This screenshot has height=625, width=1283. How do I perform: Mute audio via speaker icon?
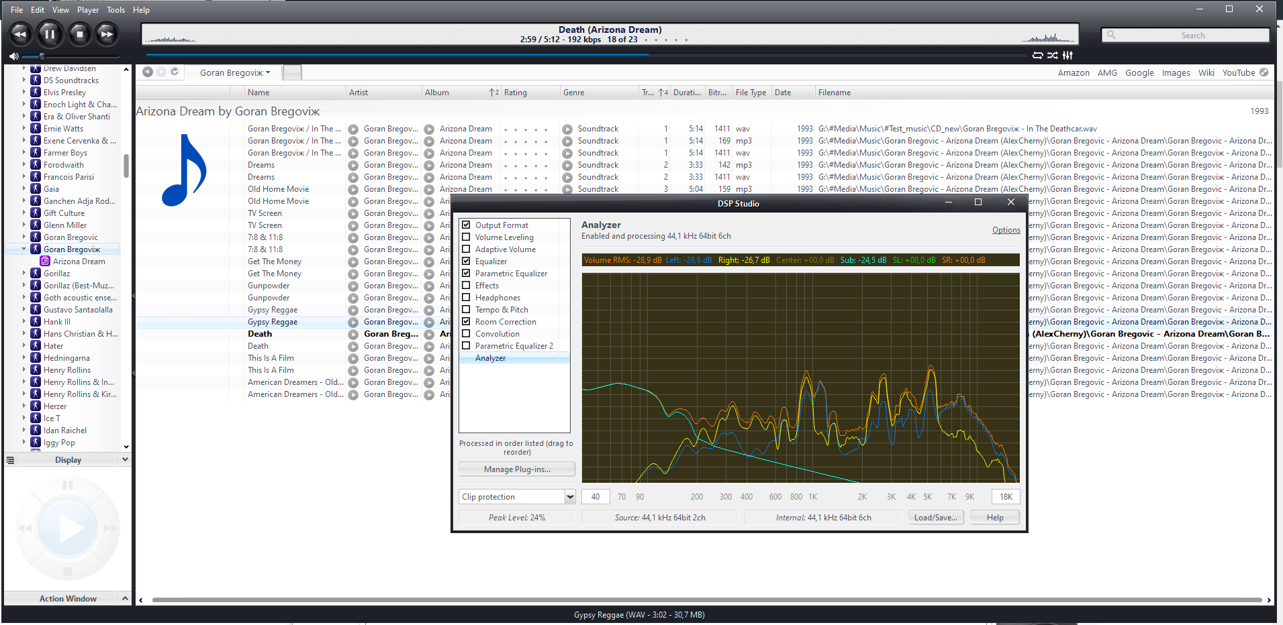[x=13, y=56]
